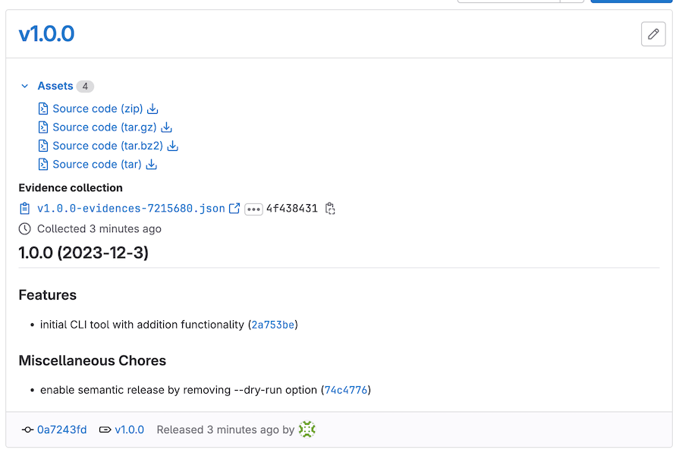Open commit 74c4776 under Miscellaneous Chores
The image size is (679, 459).
tap(347, 390)
